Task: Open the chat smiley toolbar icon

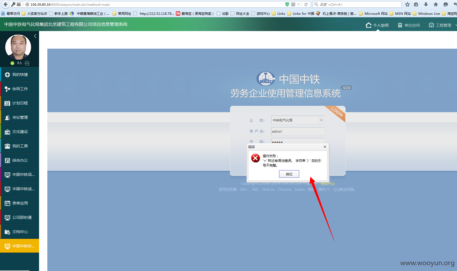Action: (x=446, y=4)
